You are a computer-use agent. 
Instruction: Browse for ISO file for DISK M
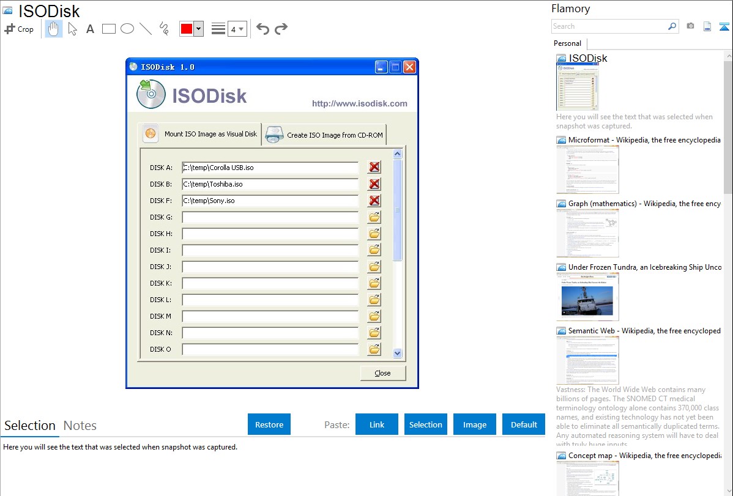[374, 316]
